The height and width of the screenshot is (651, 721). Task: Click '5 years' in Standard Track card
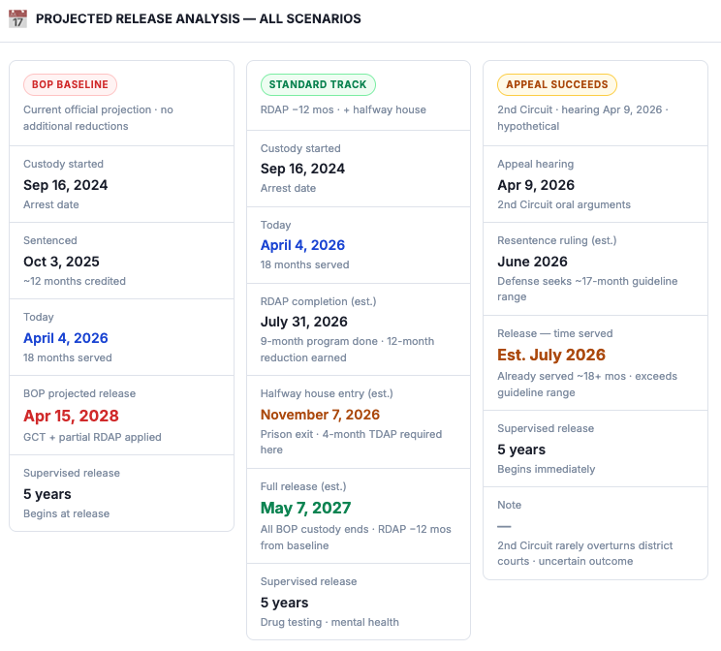click(284, 603)
